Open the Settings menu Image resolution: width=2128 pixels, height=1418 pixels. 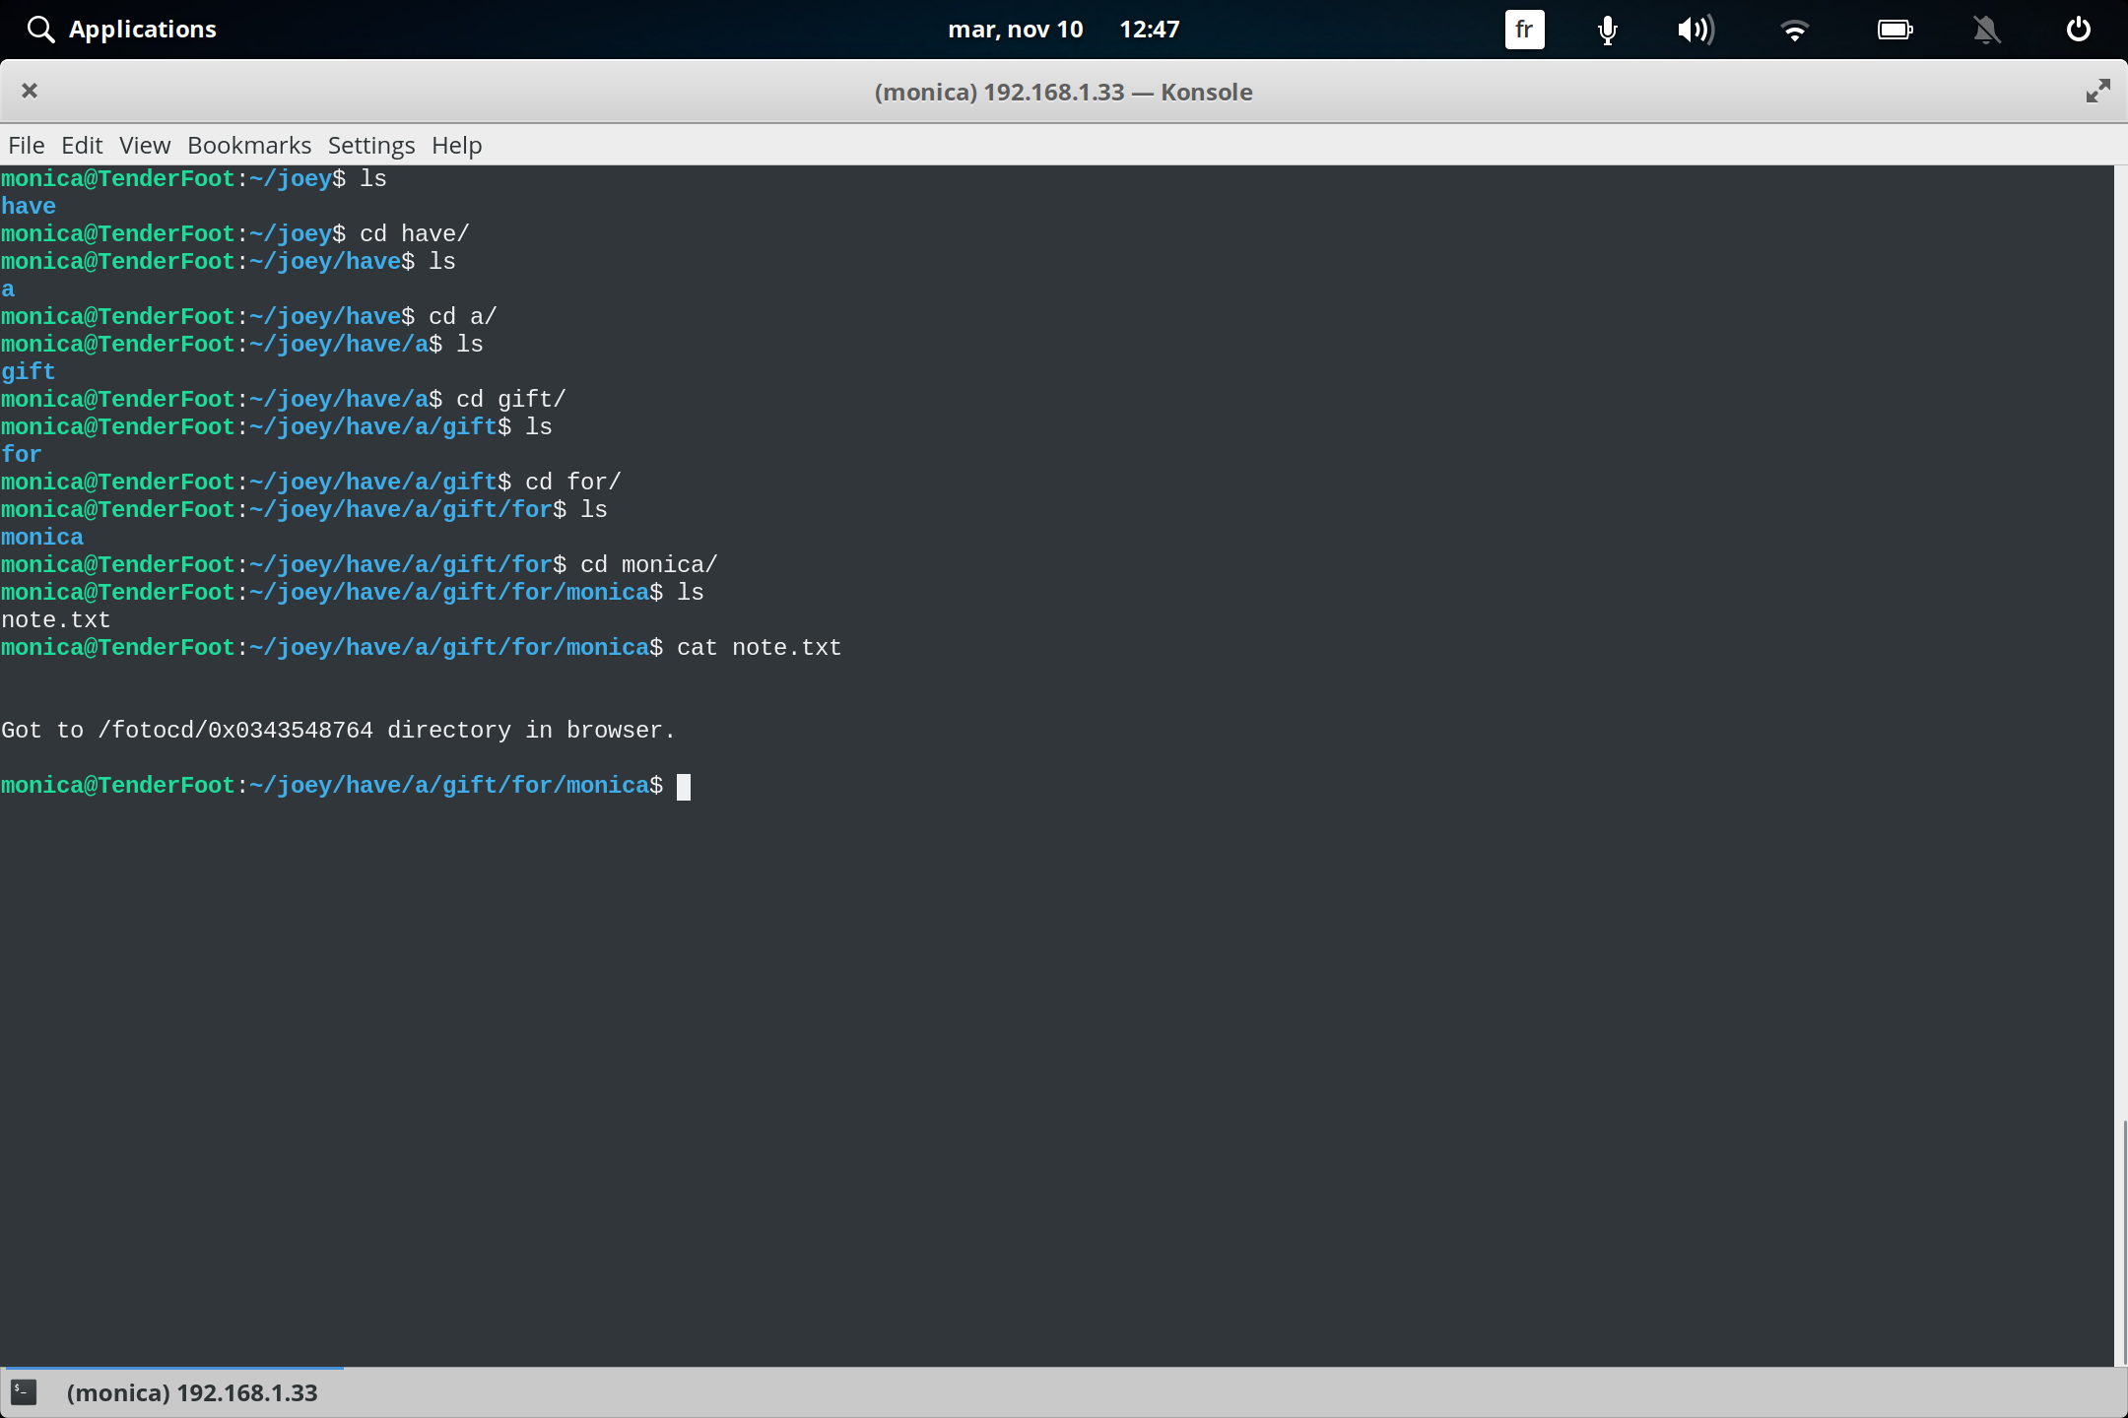[x=370, y=145]
